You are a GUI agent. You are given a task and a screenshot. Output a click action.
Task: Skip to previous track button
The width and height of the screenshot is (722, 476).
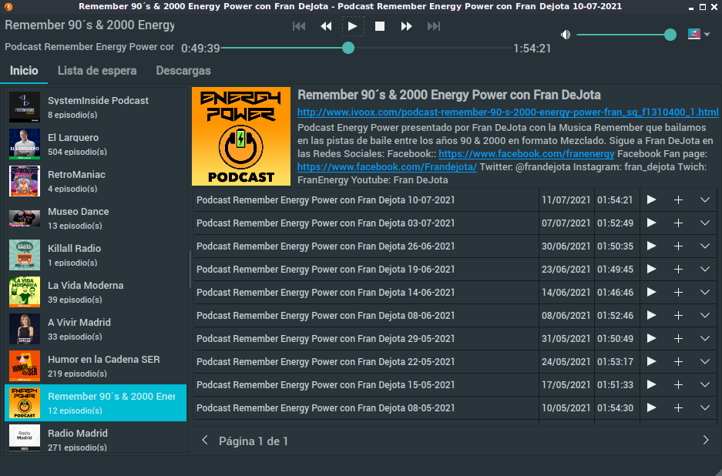point(299,26)
